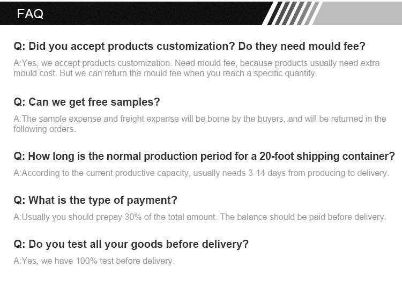Click the diagonal white stripes in header
This screenshot has height=288, width=402.
click(292, 13)
